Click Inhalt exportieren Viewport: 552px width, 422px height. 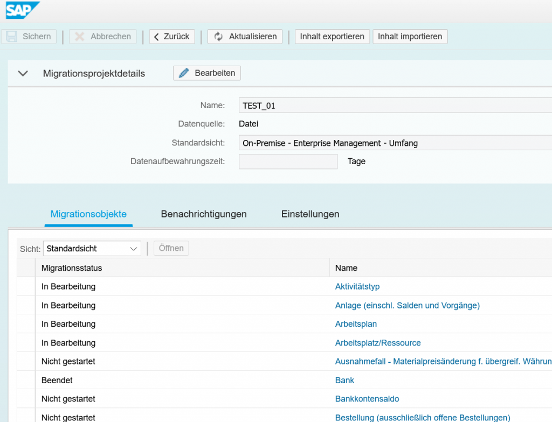coord(332,36)
